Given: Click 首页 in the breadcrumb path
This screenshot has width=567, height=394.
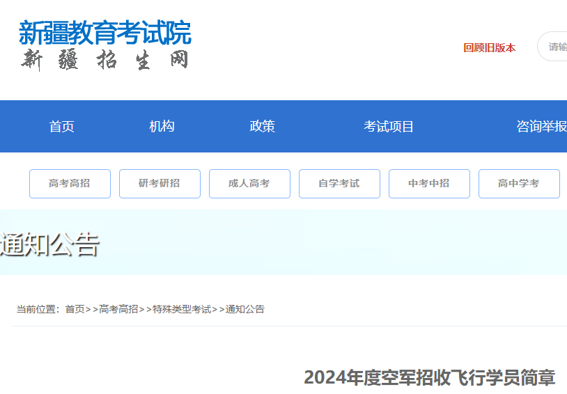Looking at the screenshot, I should pyautogui.click(x=75, y=309).
